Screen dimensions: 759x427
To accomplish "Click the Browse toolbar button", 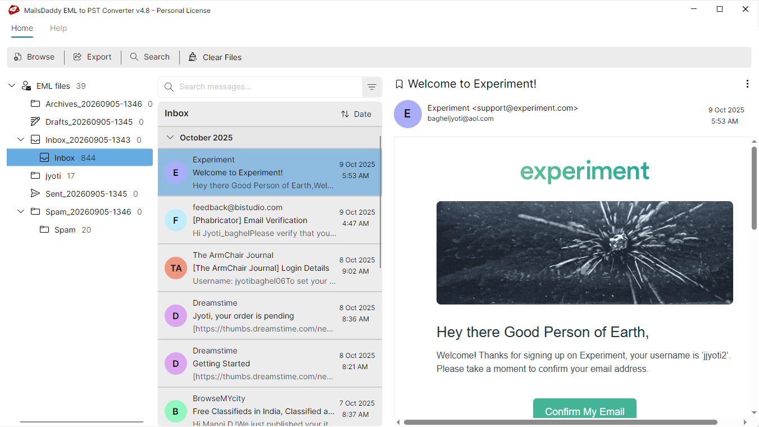I will 34,57.
